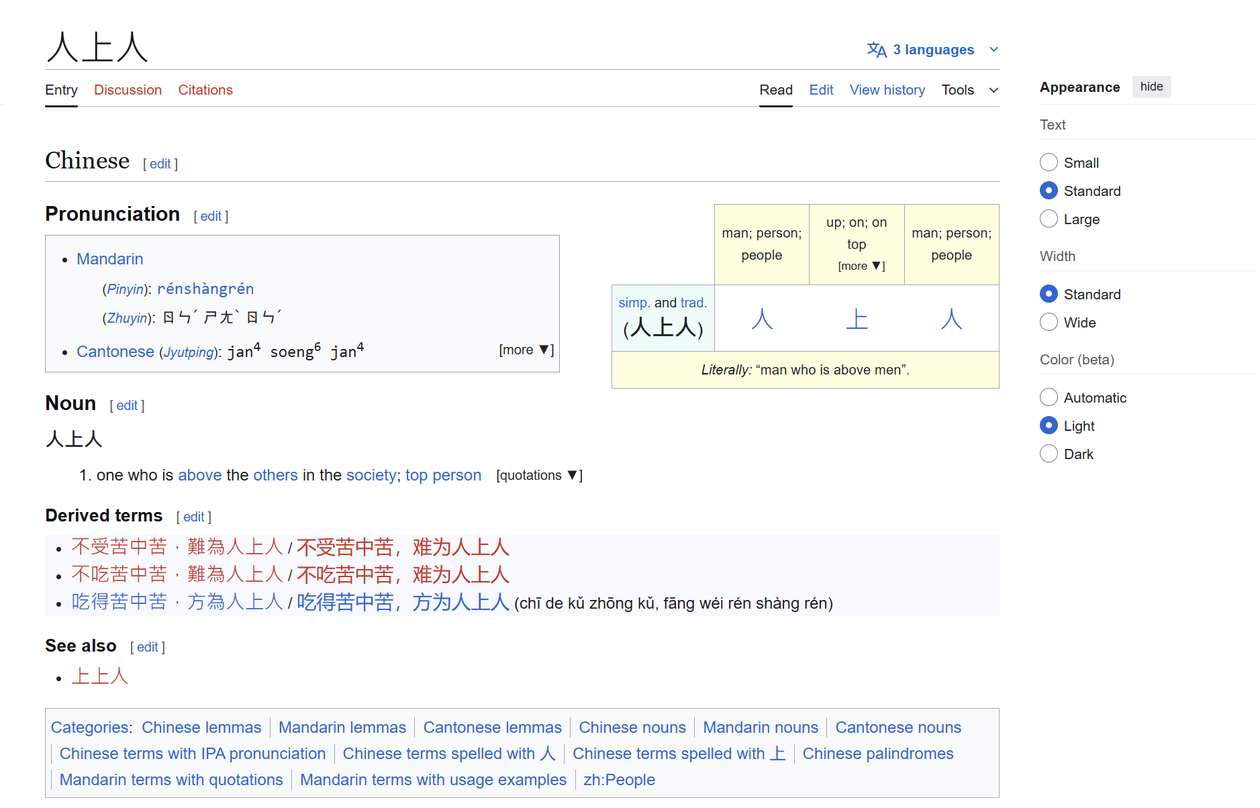Select Small text size

(x=1049, y=162)
